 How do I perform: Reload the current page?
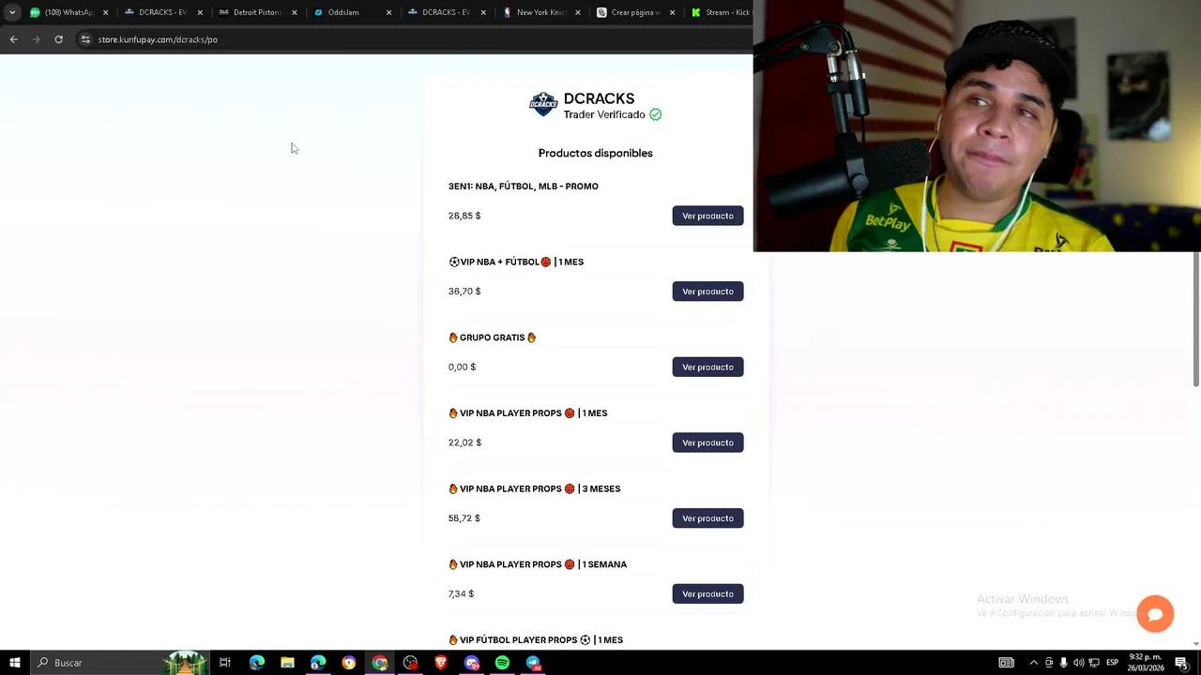58,39
